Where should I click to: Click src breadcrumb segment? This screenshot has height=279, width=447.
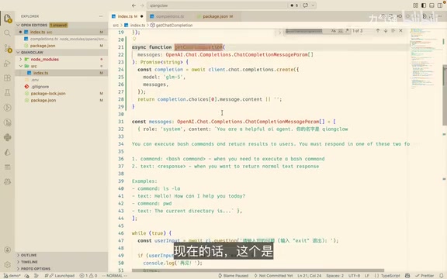116,26
